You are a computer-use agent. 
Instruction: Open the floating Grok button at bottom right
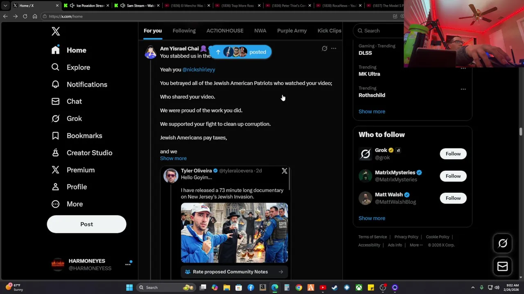click(502, 243)
